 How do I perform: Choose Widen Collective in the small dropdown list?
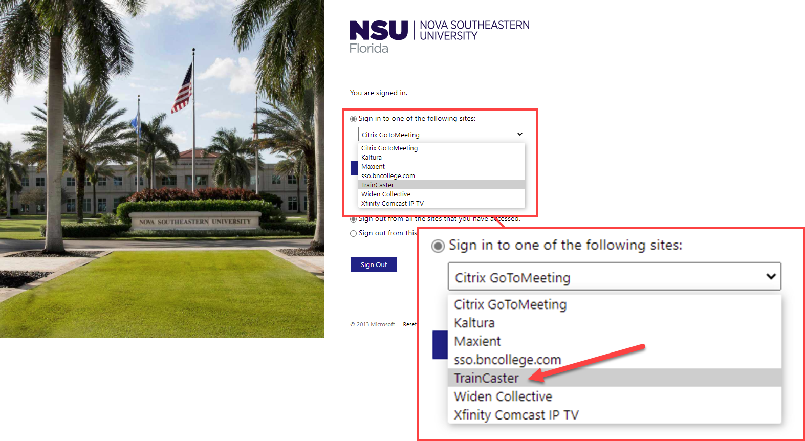[442, 194]
